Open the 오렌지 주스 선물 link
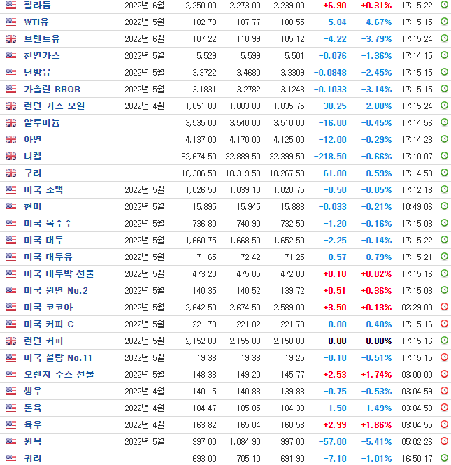The height and width of the screenshot is (465, 451). (59, 374)
